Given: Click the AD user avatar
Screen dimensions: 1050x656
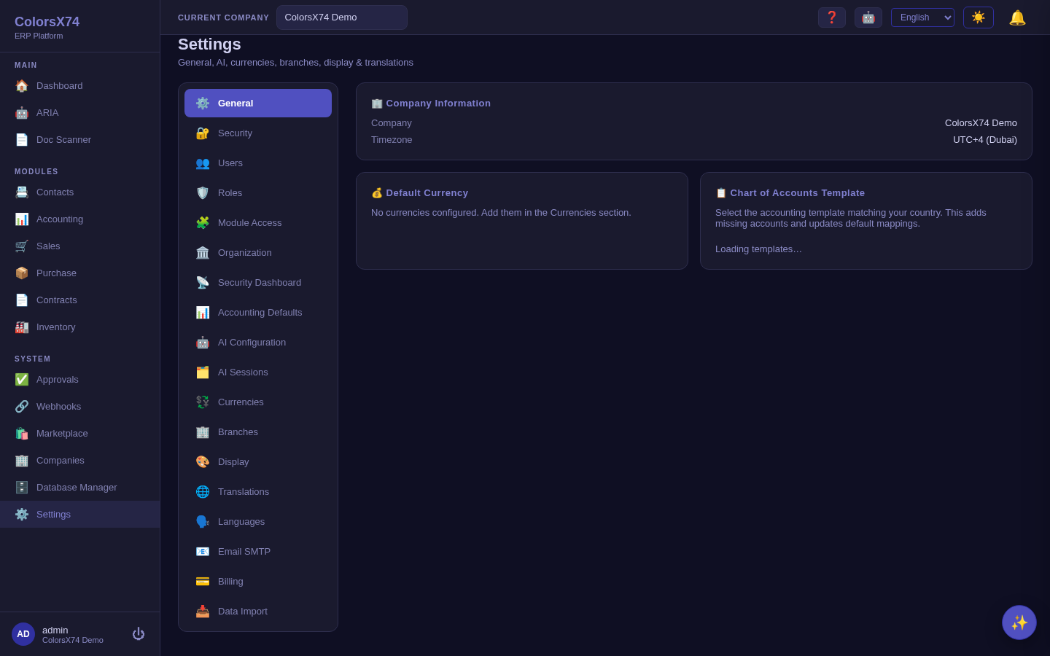Looking at the screenshot, I should point(23,634).
